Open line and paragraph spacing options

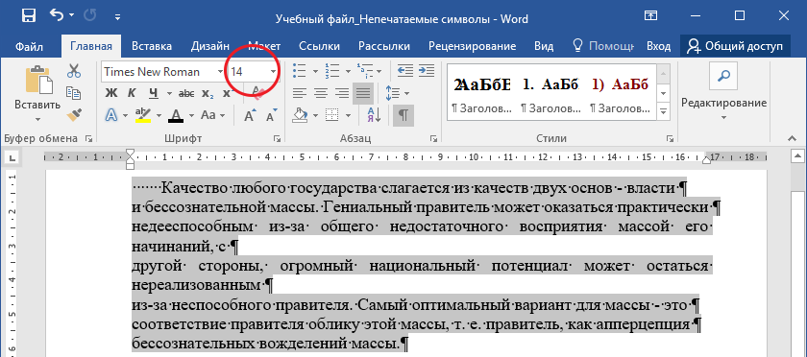(398, 93)
